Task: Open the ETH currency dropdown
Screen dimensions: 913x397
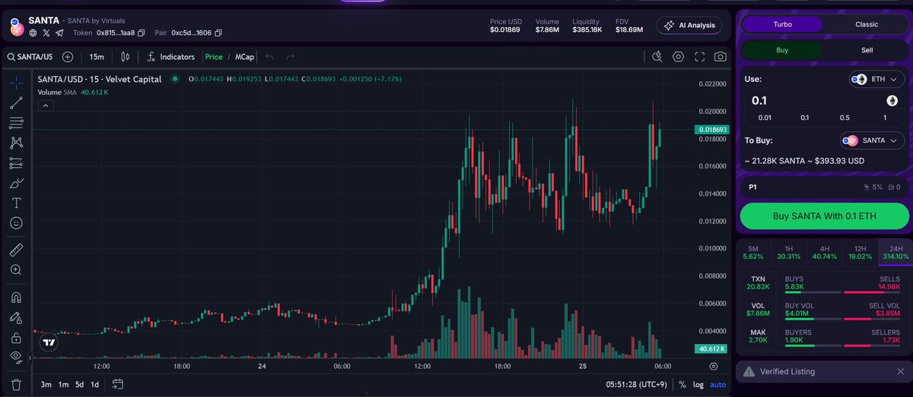Action: click(x=876, y=79)
